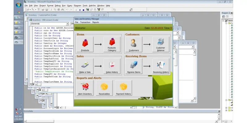The height and width of the screenshot is (123, 247).
Task: Open the Customers screen
Action: tap(134, 44)
